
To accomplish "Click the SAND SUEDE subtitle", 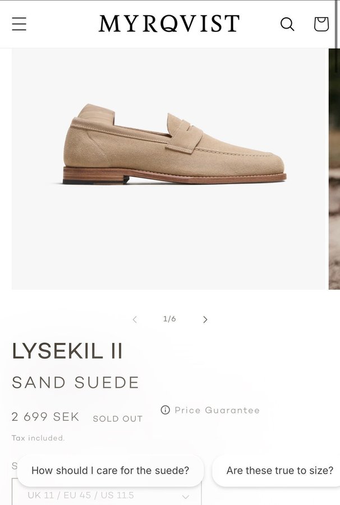I will (x=75, y=383).
